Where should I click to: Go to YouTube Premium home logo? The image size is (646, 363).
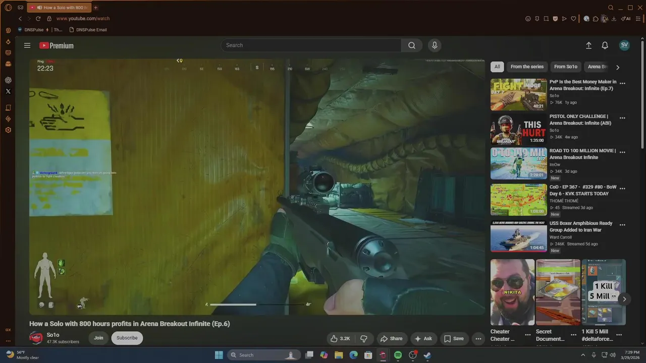(x=57, y=45)
